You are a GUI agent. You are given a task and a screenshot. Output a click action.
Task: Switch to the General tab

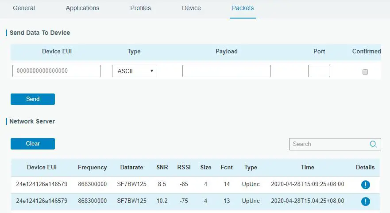[x=24, y=8]
